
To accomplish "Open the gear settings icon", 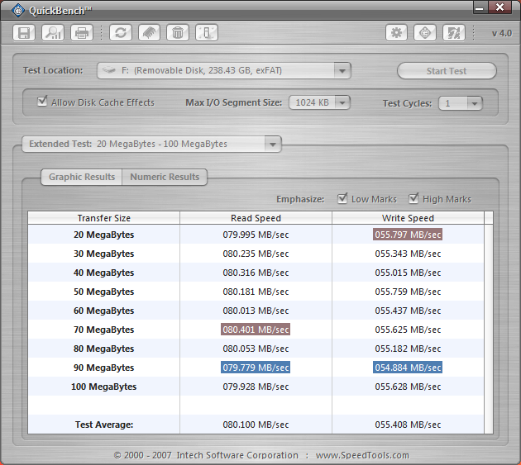I will tap(397, 33).
